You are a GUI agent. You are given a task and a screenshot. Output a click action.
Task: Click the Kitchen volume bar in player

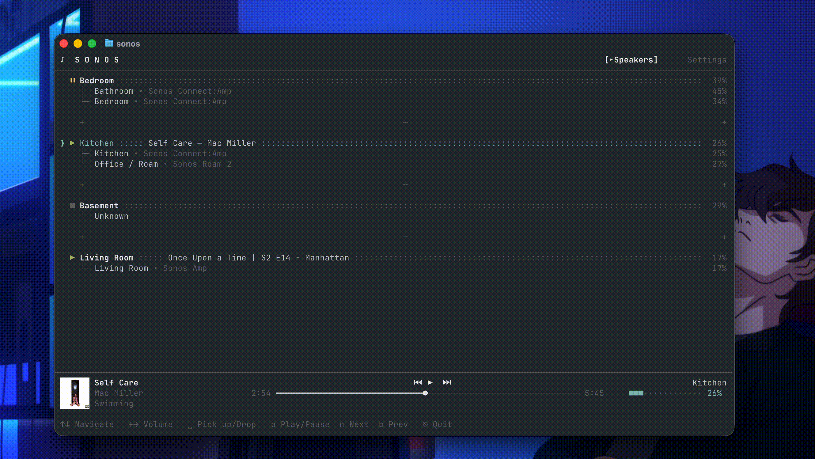(x=665, y=393)
